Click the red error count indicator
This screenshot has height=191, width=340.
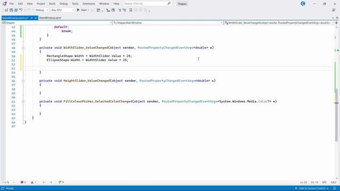tap(23, 183)
